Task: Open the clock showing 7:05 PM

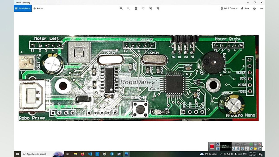Action: [252, 154]
